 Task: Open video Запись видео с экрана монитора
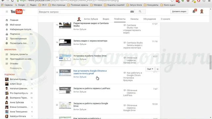pyautogui.click(x=90, y=41)
